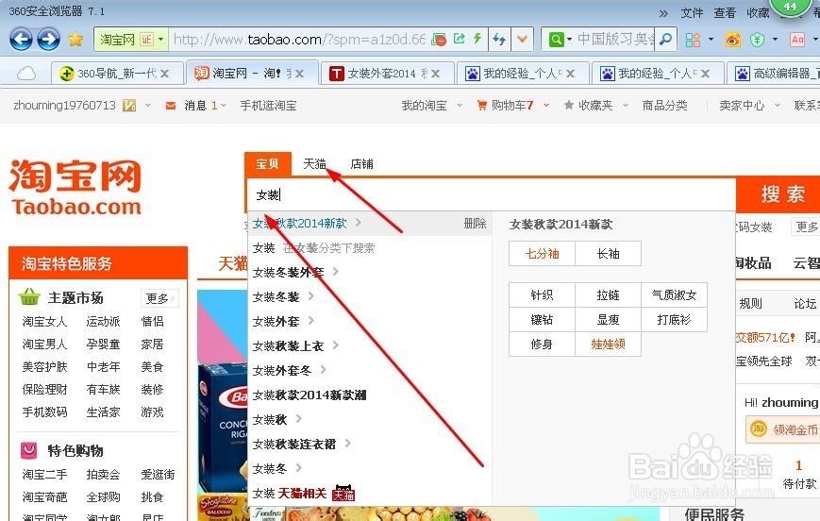
Task: Select the 长袖 filter option
Action: point(609,254)
